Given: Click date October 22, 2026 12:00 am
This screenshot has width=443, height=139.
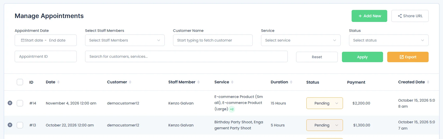Looking at the screenshot, I should [70, 125].
